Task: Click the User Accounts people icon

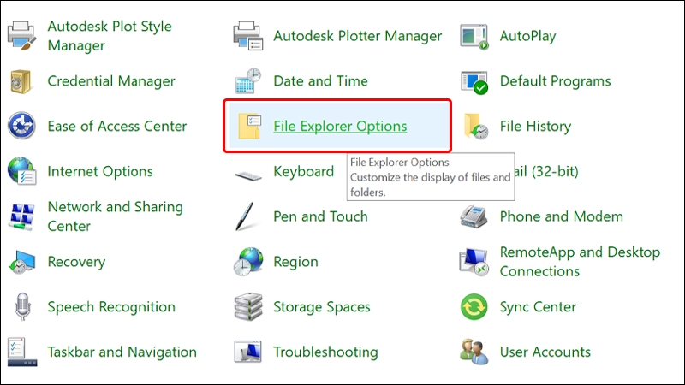Action: click(x=474, y=352)
